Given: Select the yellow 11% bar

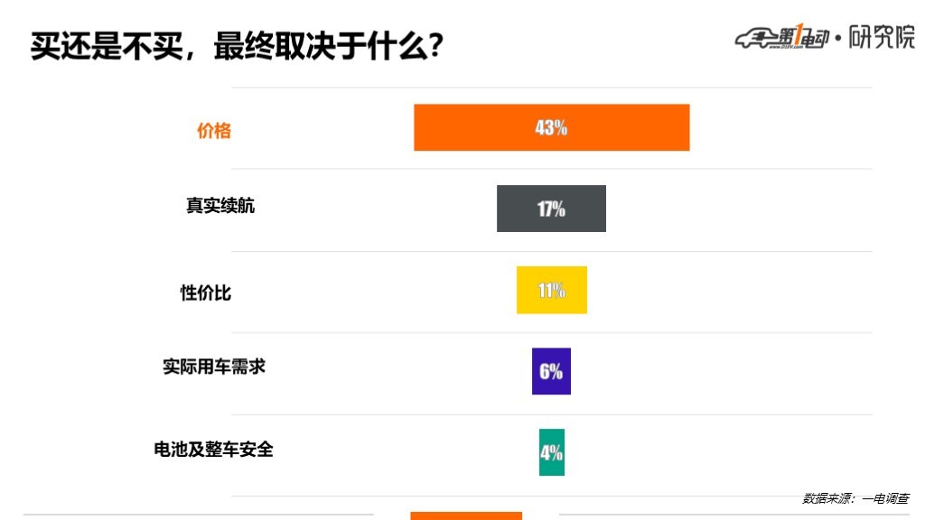Looking at the screenshot, I should 552,290.
